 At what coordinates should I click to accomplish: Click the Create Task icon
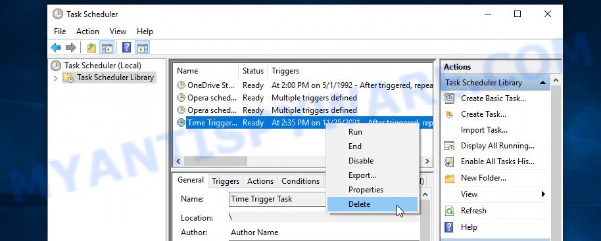tap(449, 114)
